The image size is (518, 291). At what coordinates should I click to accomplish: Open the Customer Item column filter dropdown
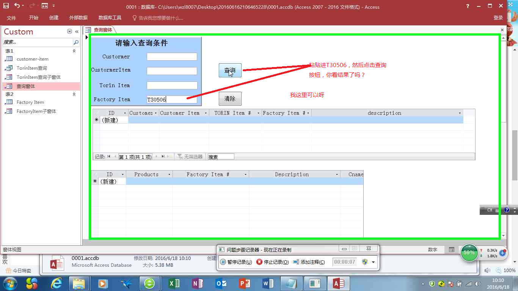[x=206, y=113]
